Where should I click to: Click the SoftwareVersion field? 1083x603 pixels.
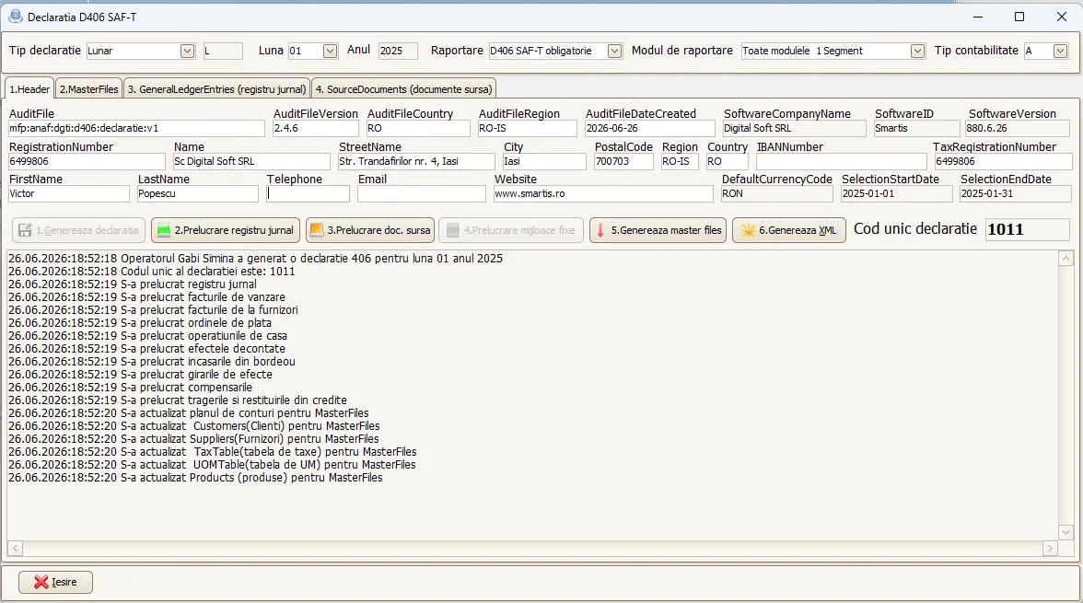[1019, 129]
